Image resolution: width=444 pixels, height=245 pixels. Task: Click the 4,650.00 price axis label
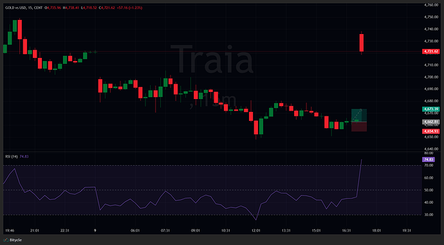[431, 137]
